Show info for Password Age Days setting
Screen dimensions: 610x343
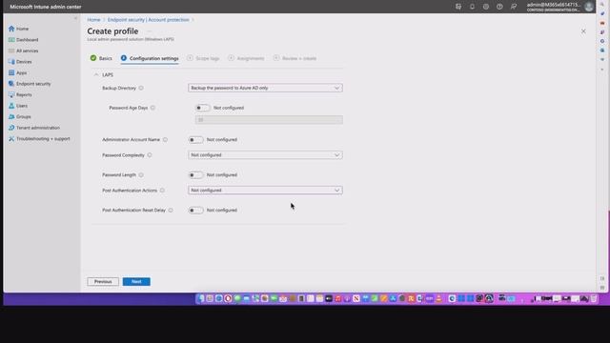click(152, 108)
